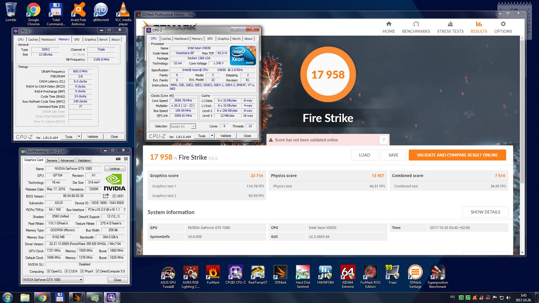Click the Bus Interface question mark icon
The height and width of the screenshot is (303, 539).
point(124,210)
